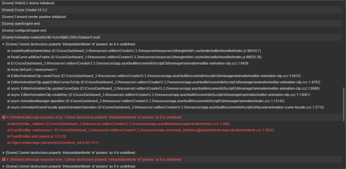
Task: Collapse the expanded [Scene] Cannot destructure entry
Action: pyautogui.click(x=3, y=44)
